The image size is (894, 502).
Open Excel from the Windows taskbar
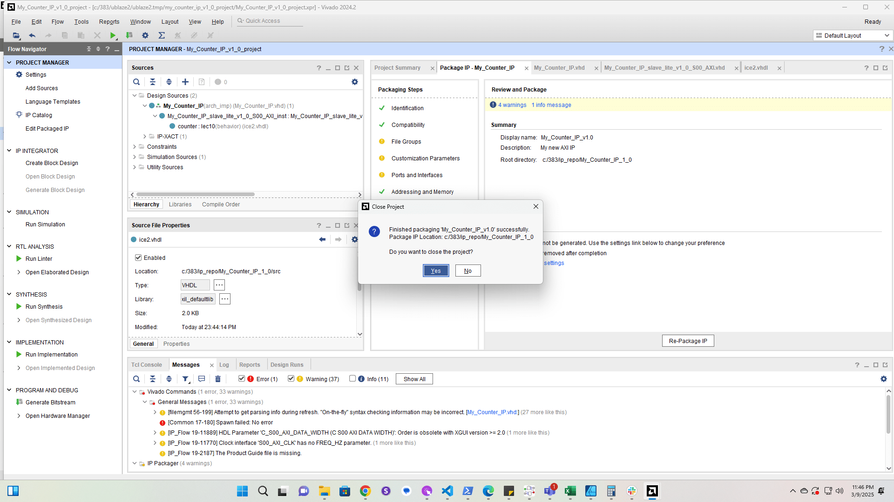(x=570, y=491)
